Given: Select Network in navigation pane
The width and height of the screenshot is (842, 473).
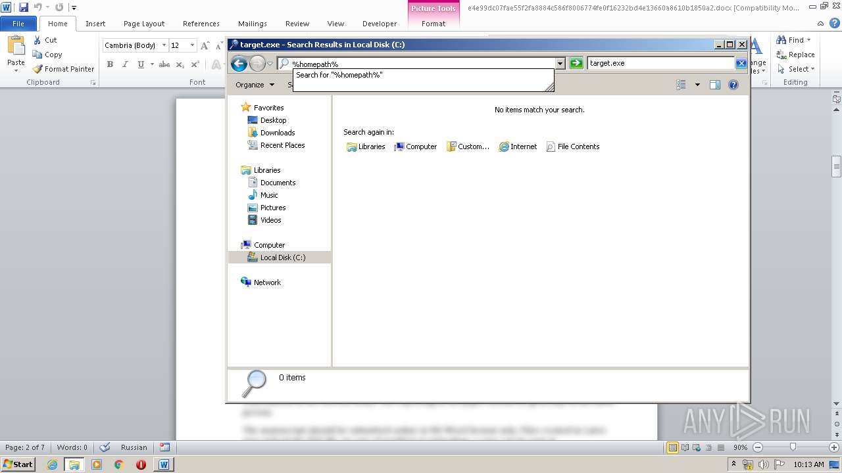Looking at the screenshot, I should point(260,282).
